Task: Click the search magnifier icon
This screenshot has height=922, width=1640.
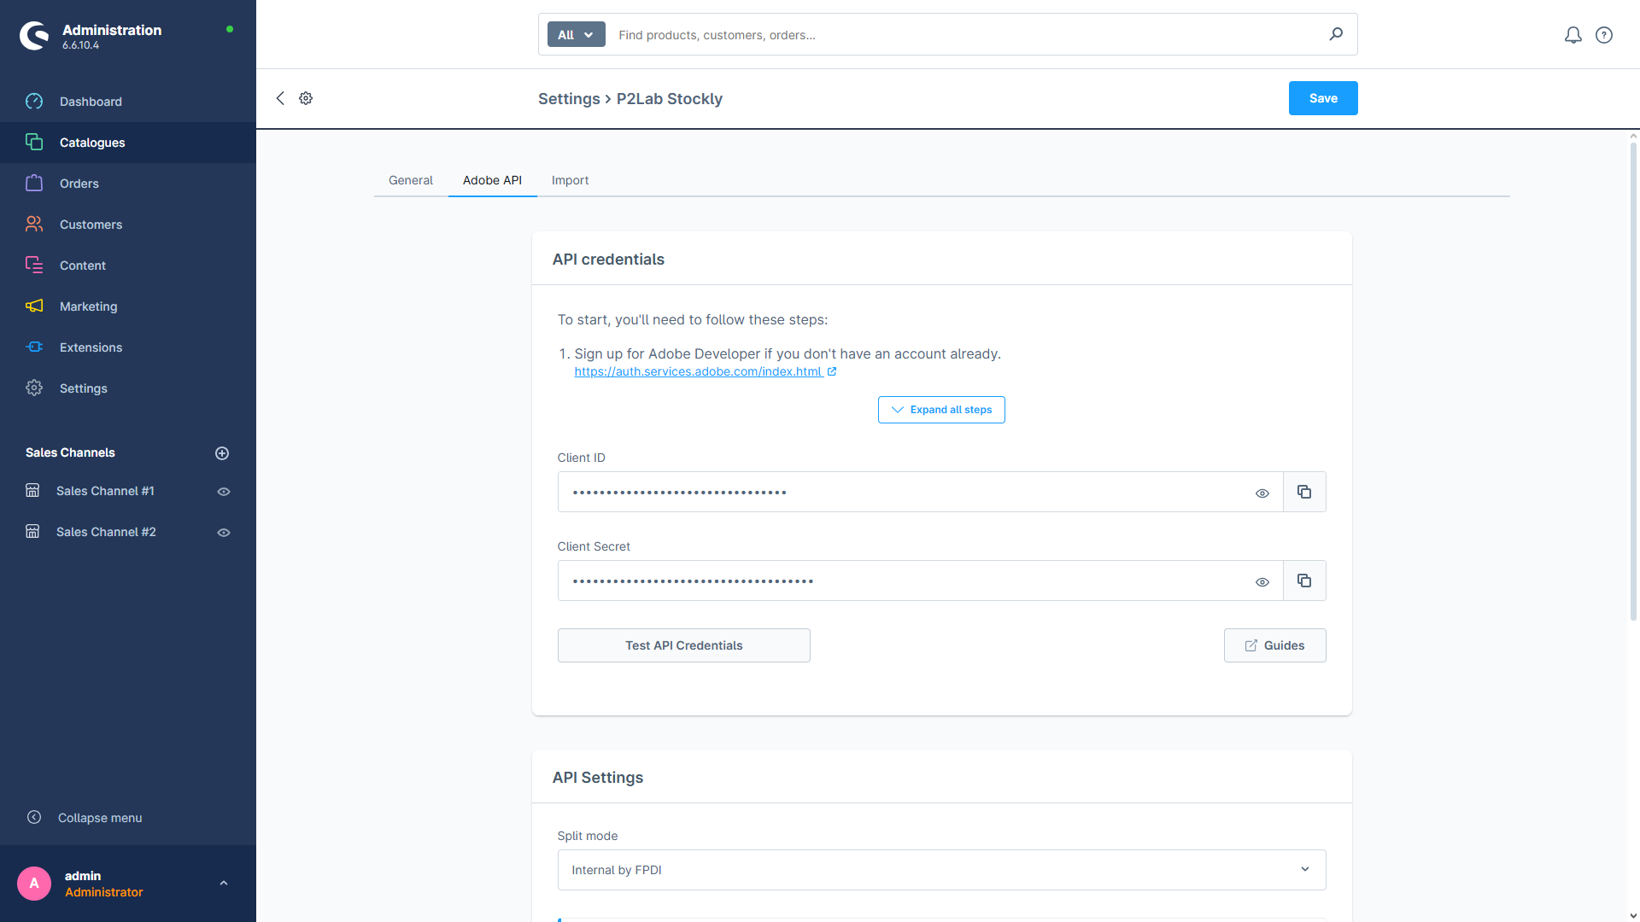Action: tap(1336, 34)
